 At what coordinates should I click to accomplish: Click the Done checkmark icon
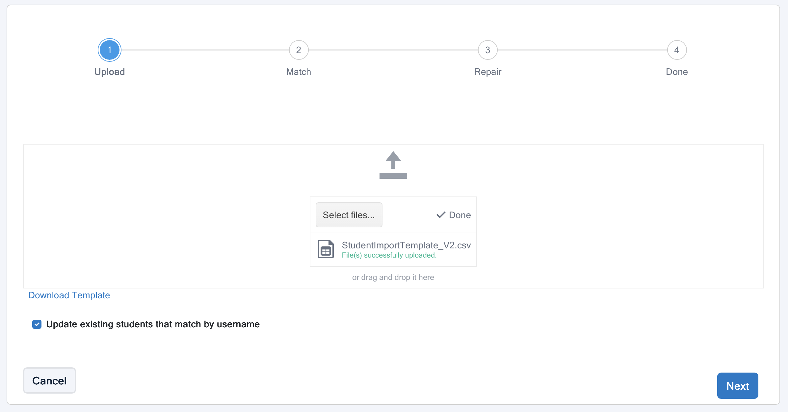coord(441,215)
